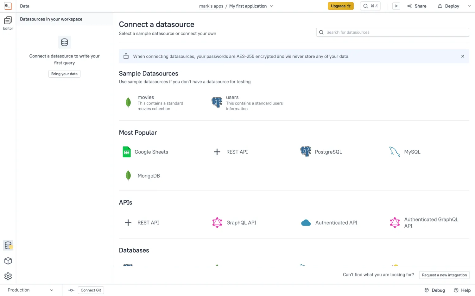Click the Appsmith logo icon
The height and width of the screenshot is (296, 475).
8,6
